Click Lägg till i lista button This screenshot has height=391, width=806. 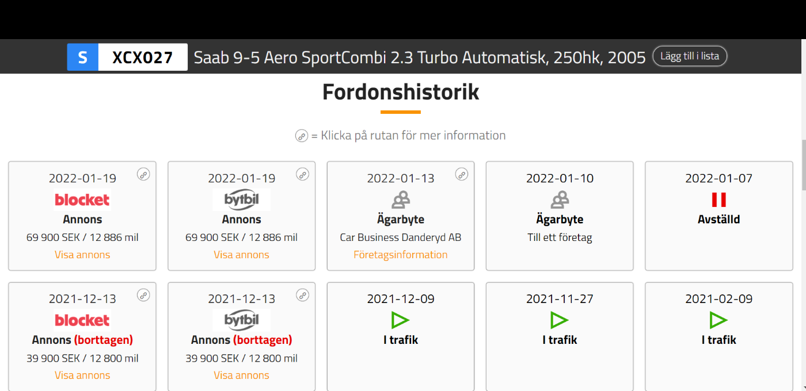click(690, 56)
